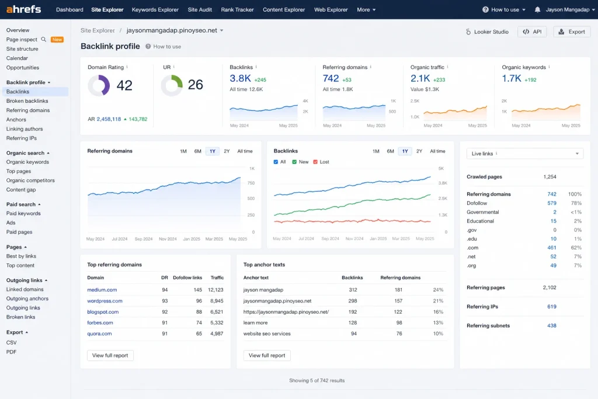This screenshot has height=399, width=598.
Task: Click the 3.8K Backlinks metric value
Action: [240, 78]
